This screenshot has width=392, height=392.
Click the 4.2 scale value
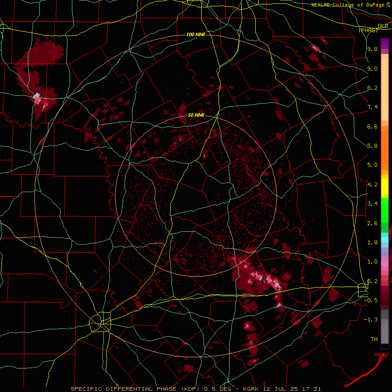pos(372,185)
